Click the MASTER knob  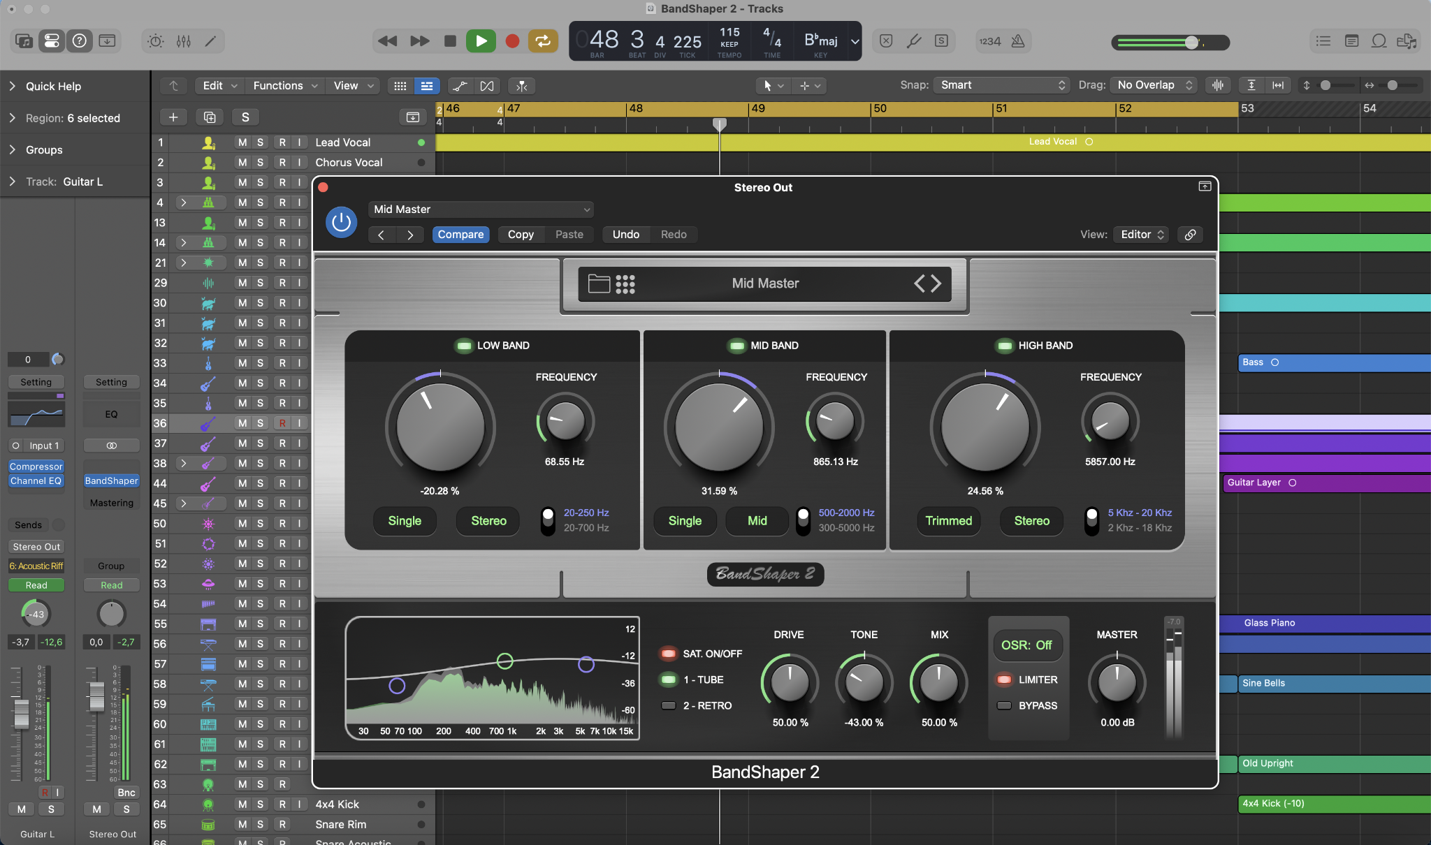(x=1117, y=683)
